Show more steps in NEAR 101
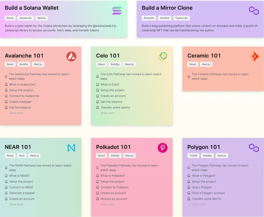264x217 pixels. click(x=16, y=204)
